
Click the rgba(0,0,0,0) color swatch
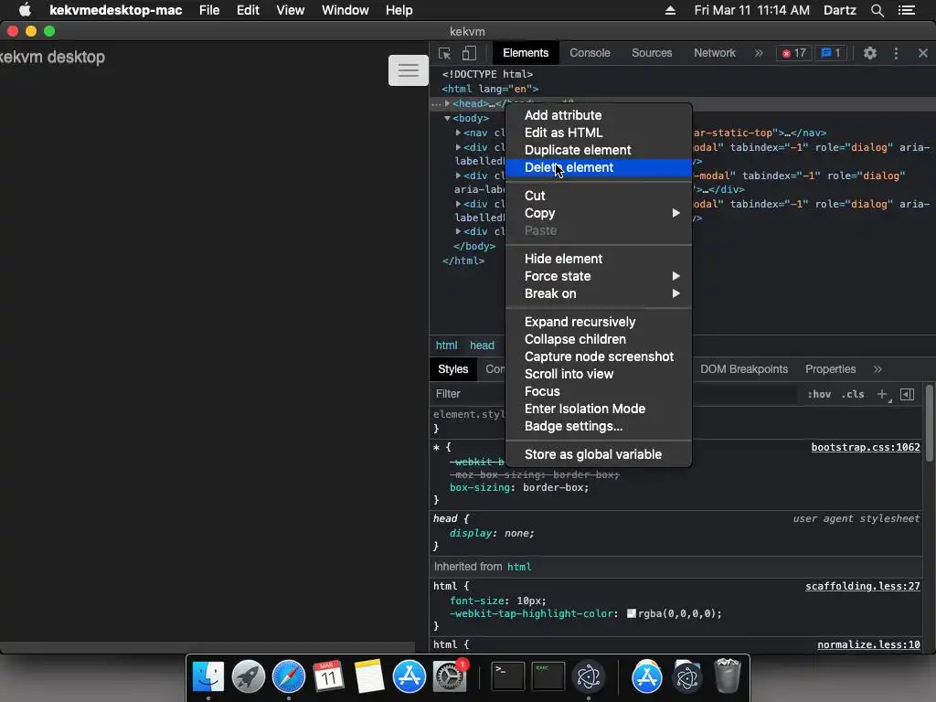(x=632, y=613)
